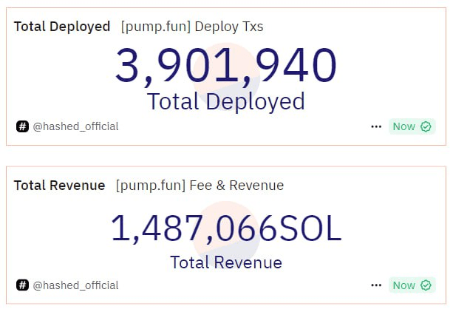Click the 1,487,066SOL counter value
This screenshot has width=453, height=309.
(x=226, y=229)
